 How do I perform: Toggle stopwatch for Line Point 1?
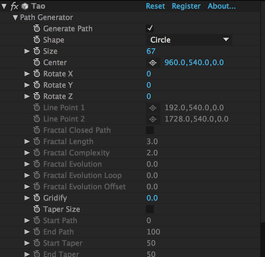[37, 108]
